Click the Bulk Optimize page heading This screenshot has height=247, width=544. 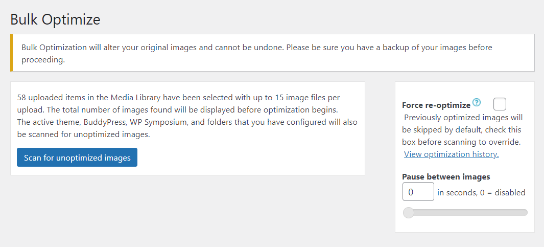click(x=55, y=19)
